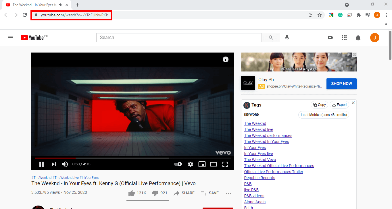Click the #TheWeeknd hashtag
The width and height of the screenshot is (392, 209).
click(41, 178)
